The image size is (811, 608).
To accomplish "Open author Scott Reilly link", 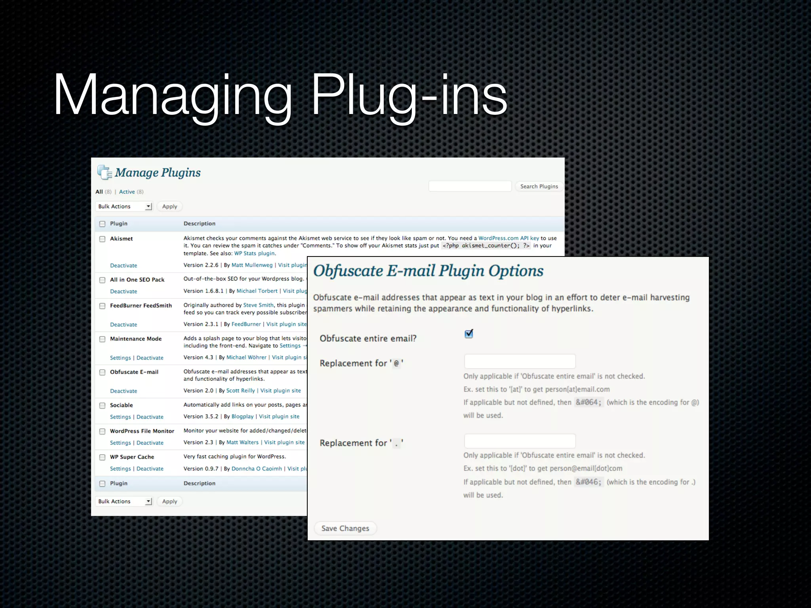I will coord(240,391).
